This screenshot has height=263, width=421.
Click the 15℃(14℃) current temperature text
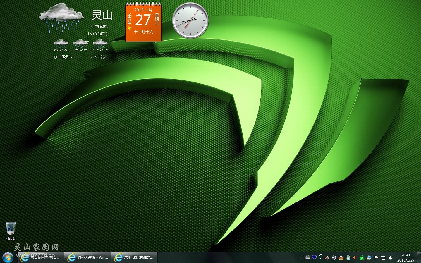coord(97,34)
